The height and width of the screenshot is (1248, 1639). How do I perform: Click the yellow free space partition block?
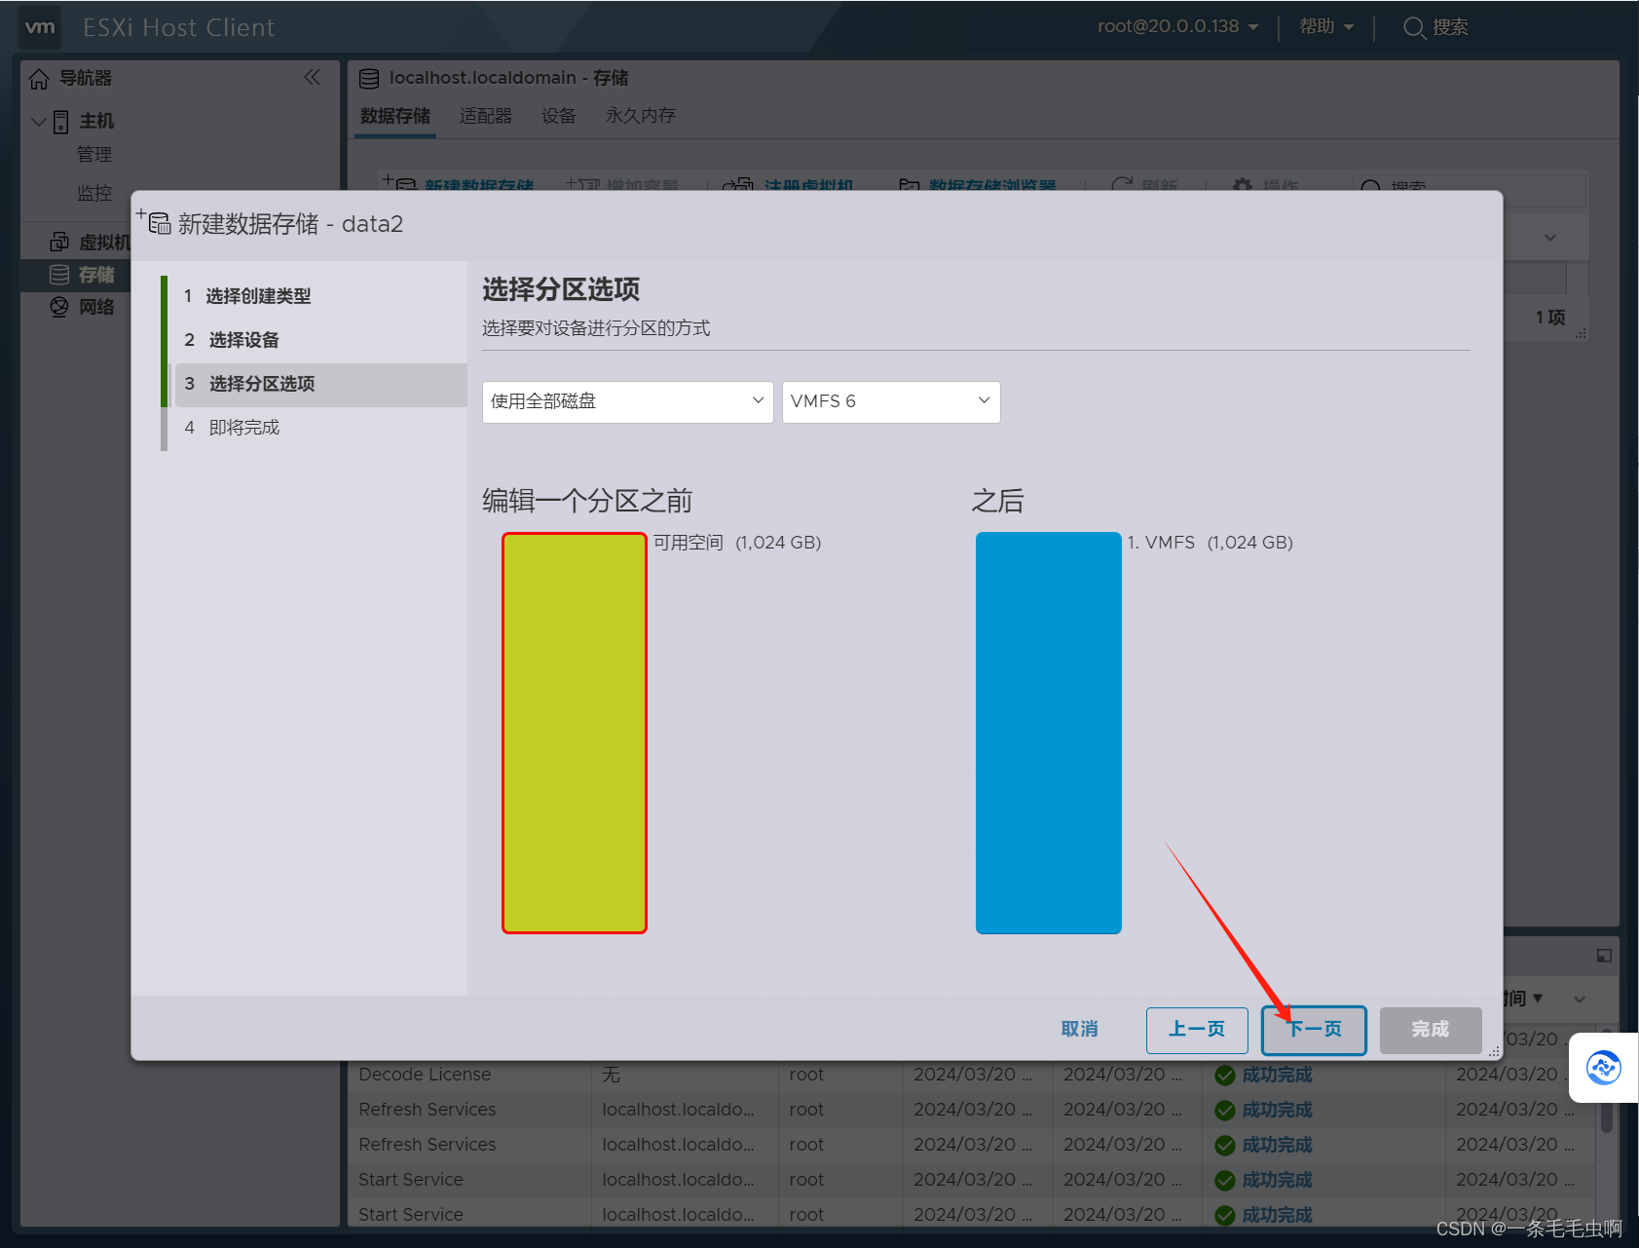tap(575, 733)
